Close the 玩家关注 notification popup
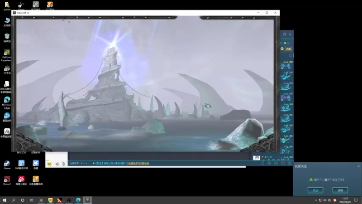This screenshot has height=204, width=362. (x=358, y=166)
